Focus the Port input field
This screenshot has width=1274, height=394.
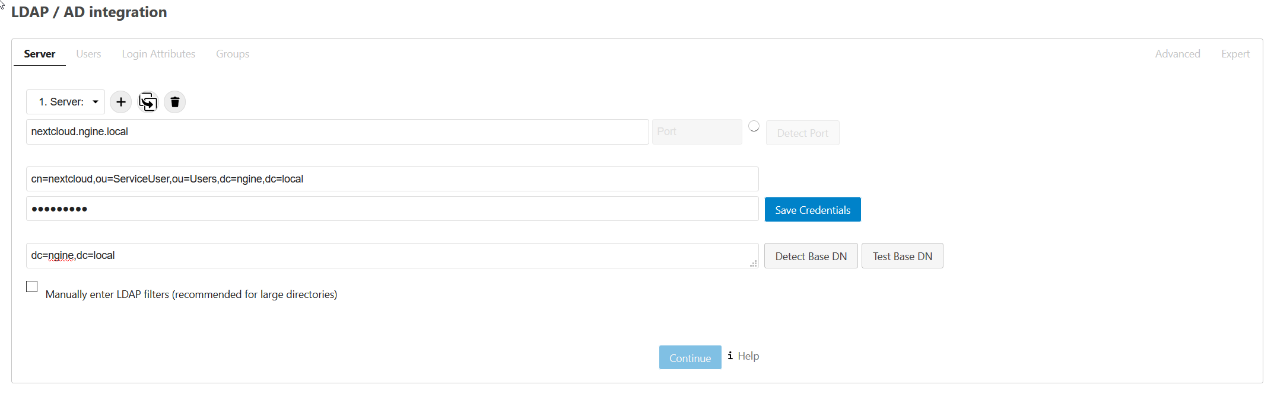(x=697, y=132)
